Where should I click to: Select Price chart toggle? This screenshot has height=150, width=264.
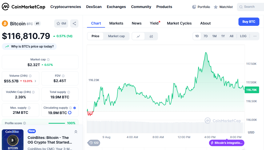point(95,36)
